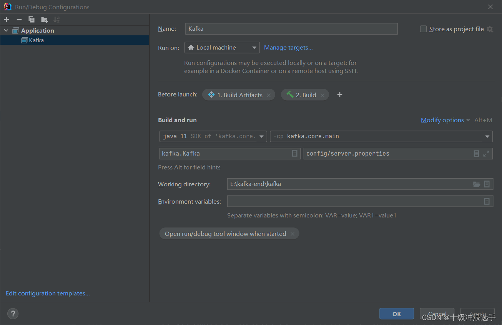This screenshot has width=502, height=325.
Task: Open the java 11 SDK dropdown
Action: click(213, 136)
